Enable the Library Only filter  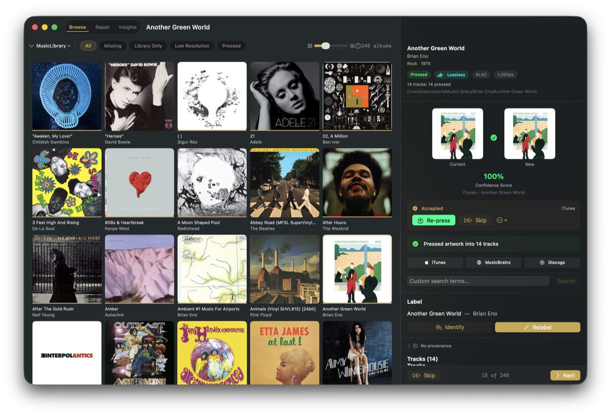[x=148, y=46]
